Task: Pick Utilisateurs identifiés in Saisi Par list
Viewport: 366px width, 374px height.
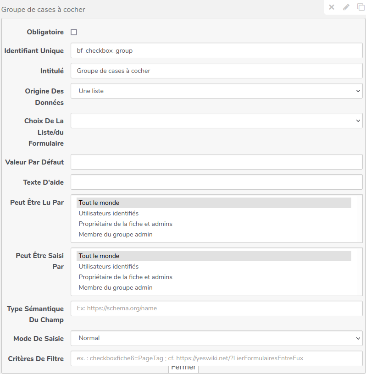Action: pos(109,267)
